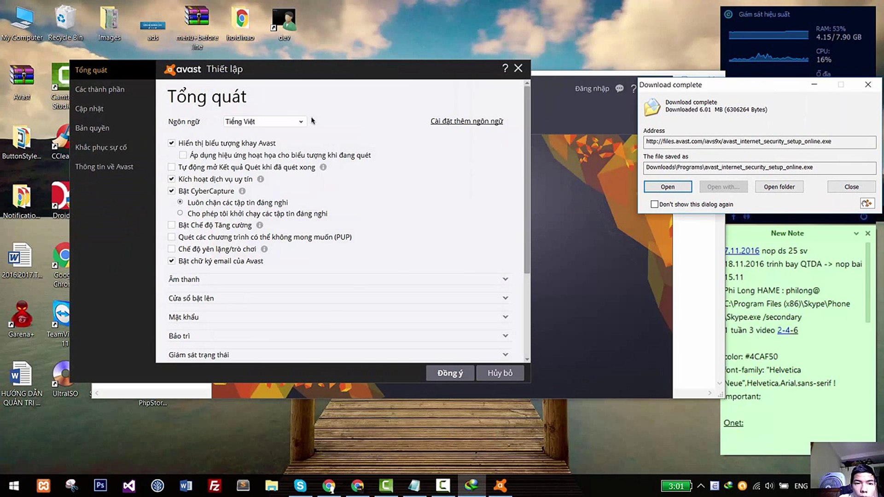Image resolution: width=884 pixels, height=497 pixels.
Task: Click Open in Download complete dialog
Action: (x=668, y=187)
